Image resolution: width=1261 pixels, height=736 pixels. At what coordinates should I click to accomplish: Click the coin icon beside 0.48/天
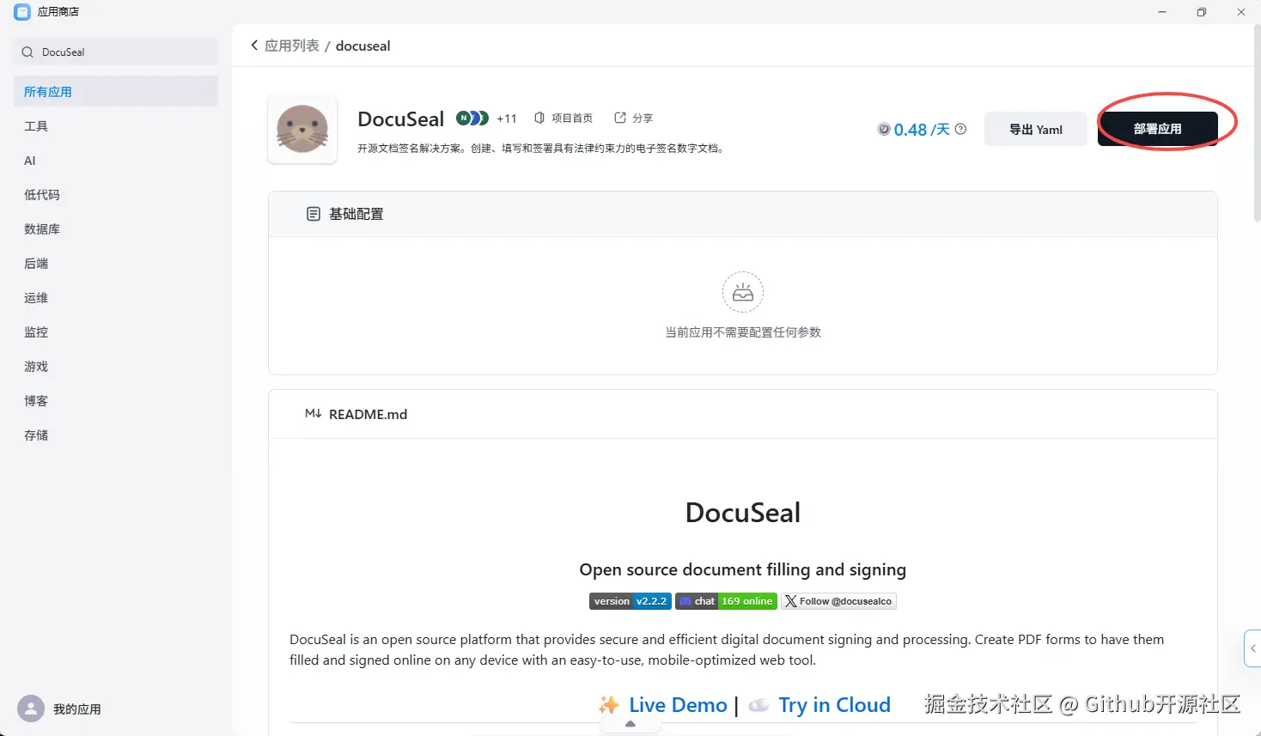(x=884, y=129)
